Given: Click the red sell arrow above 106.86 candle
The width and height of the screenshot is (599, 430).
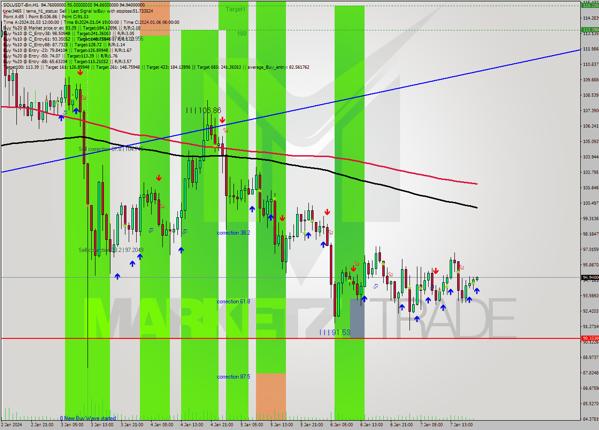Looking at the screenshot, I should tap(223, 120).
